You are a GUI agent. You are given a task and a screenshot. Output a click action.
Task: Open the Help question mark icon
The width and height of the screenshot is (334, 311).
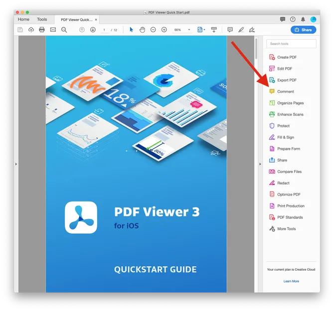click(x=293, y=19)
